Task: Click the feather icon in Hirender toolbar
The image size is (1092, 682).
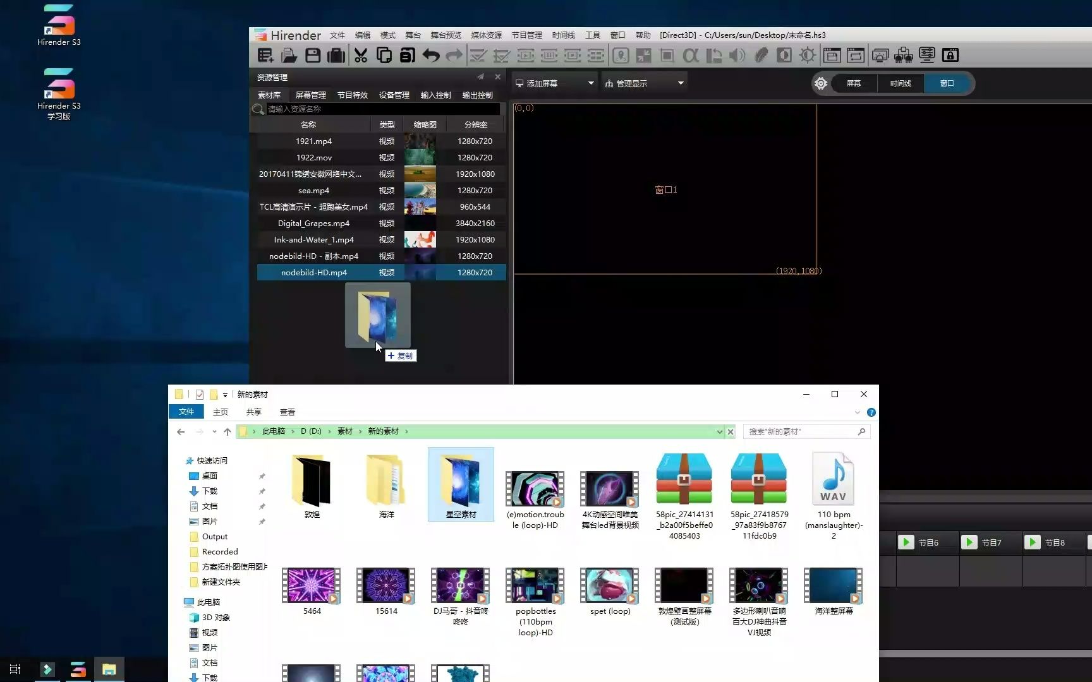Action: (761, 56)
